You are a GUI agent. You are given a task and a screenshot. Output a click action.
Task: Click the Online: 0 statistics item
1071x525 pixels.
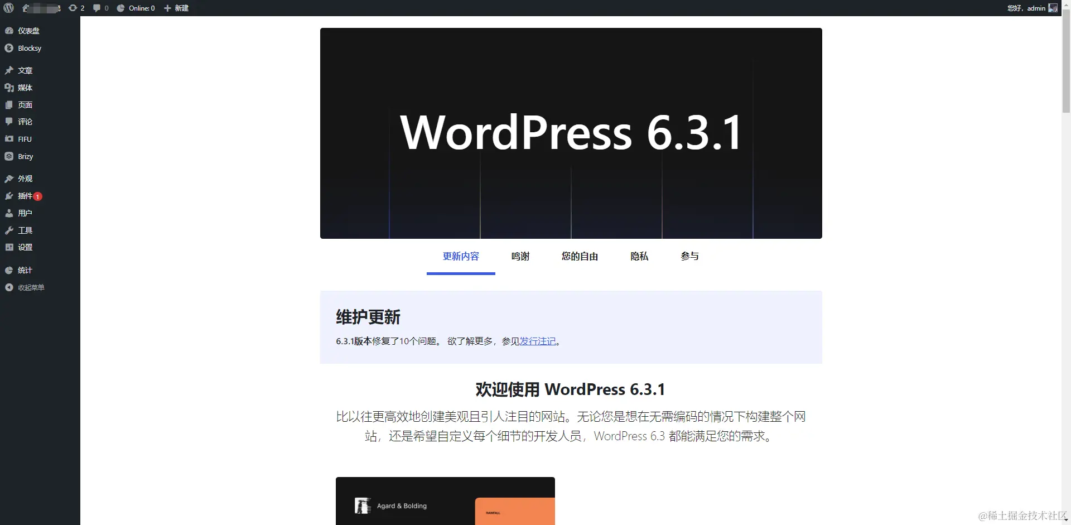[x=136, y=8]
